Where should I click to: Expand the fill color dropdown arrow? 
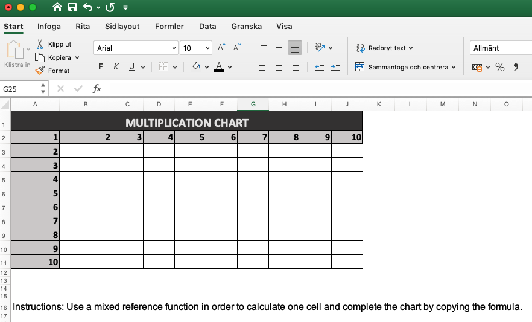point(207,67)
